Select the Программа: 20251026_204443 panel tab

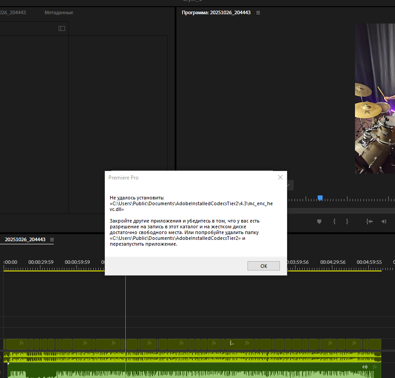[x=216, y=13]
